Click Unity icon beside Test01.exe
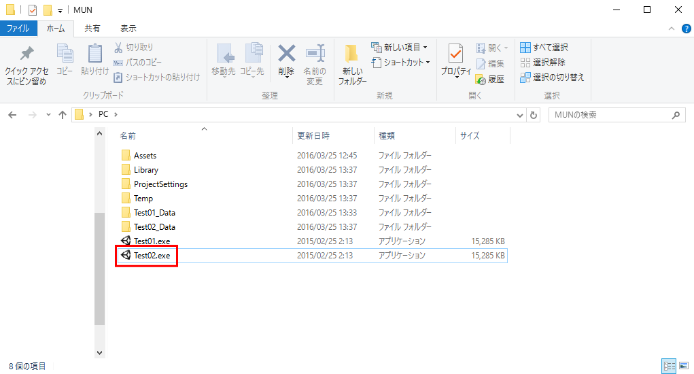Image resolution: width=694 pixels, height=374 pixels. tap(126, 241)
